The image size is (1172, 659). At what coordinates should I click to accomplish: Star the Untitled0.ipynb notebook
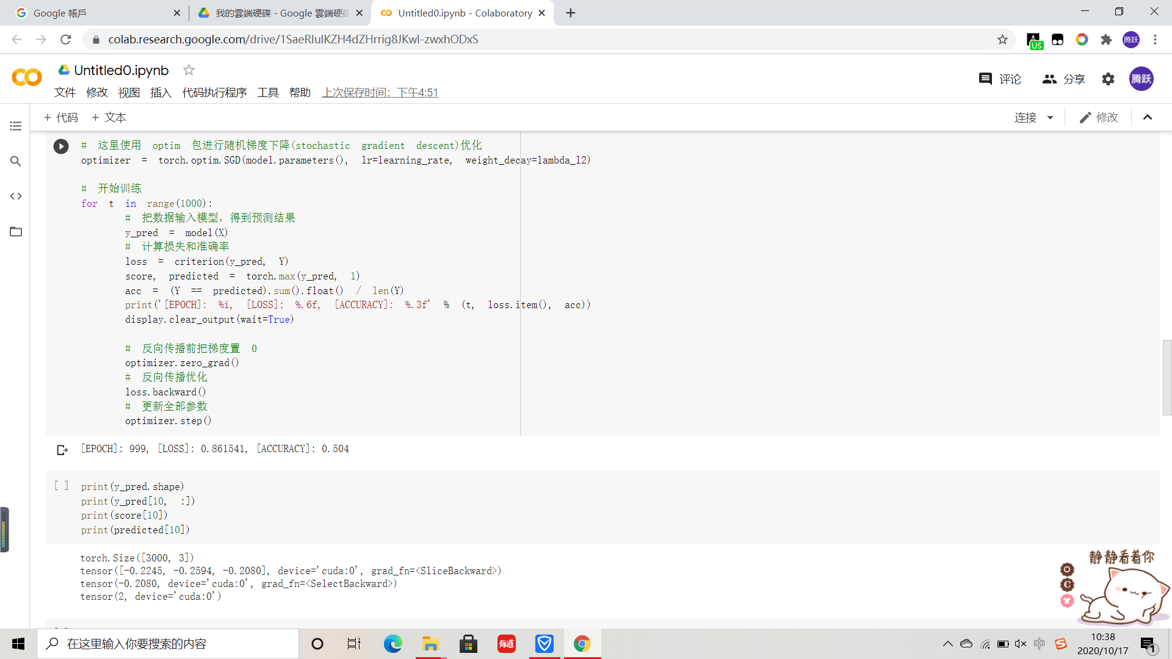point(189,70)
